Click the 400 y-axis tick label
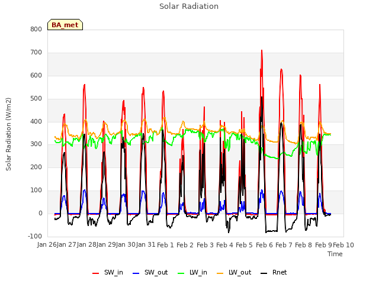Image resolution: width=379 pixels, height=284 pixels. coord(36,121)
